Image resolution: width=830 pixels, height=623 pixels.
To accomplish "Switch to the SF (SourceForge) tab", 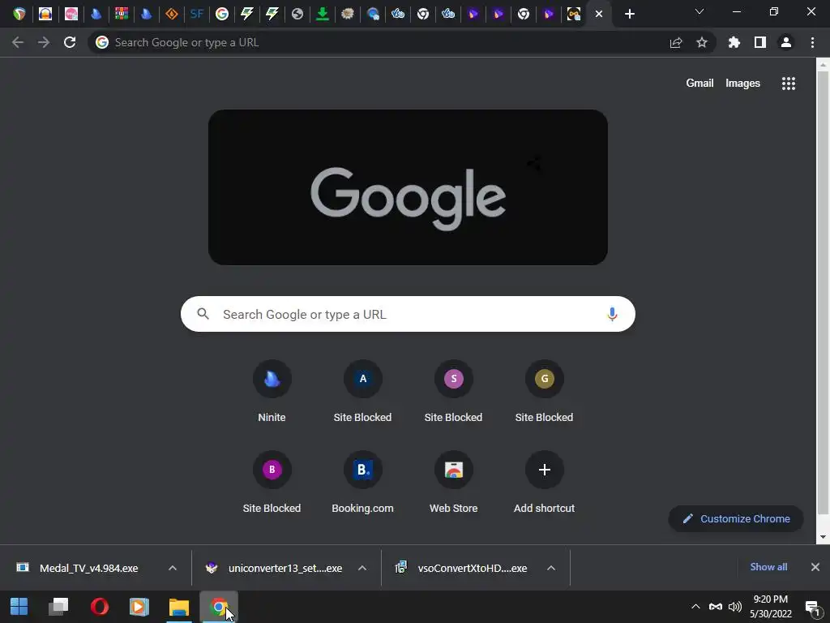I will pos(196,14).
